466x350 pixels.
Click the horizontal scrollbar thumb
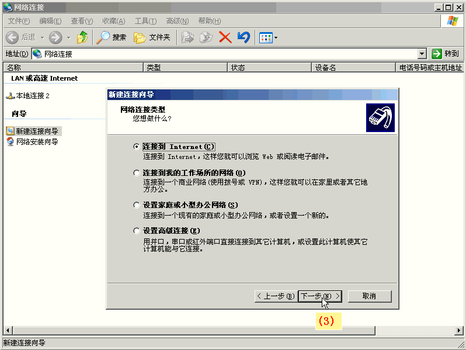point(194,330)
